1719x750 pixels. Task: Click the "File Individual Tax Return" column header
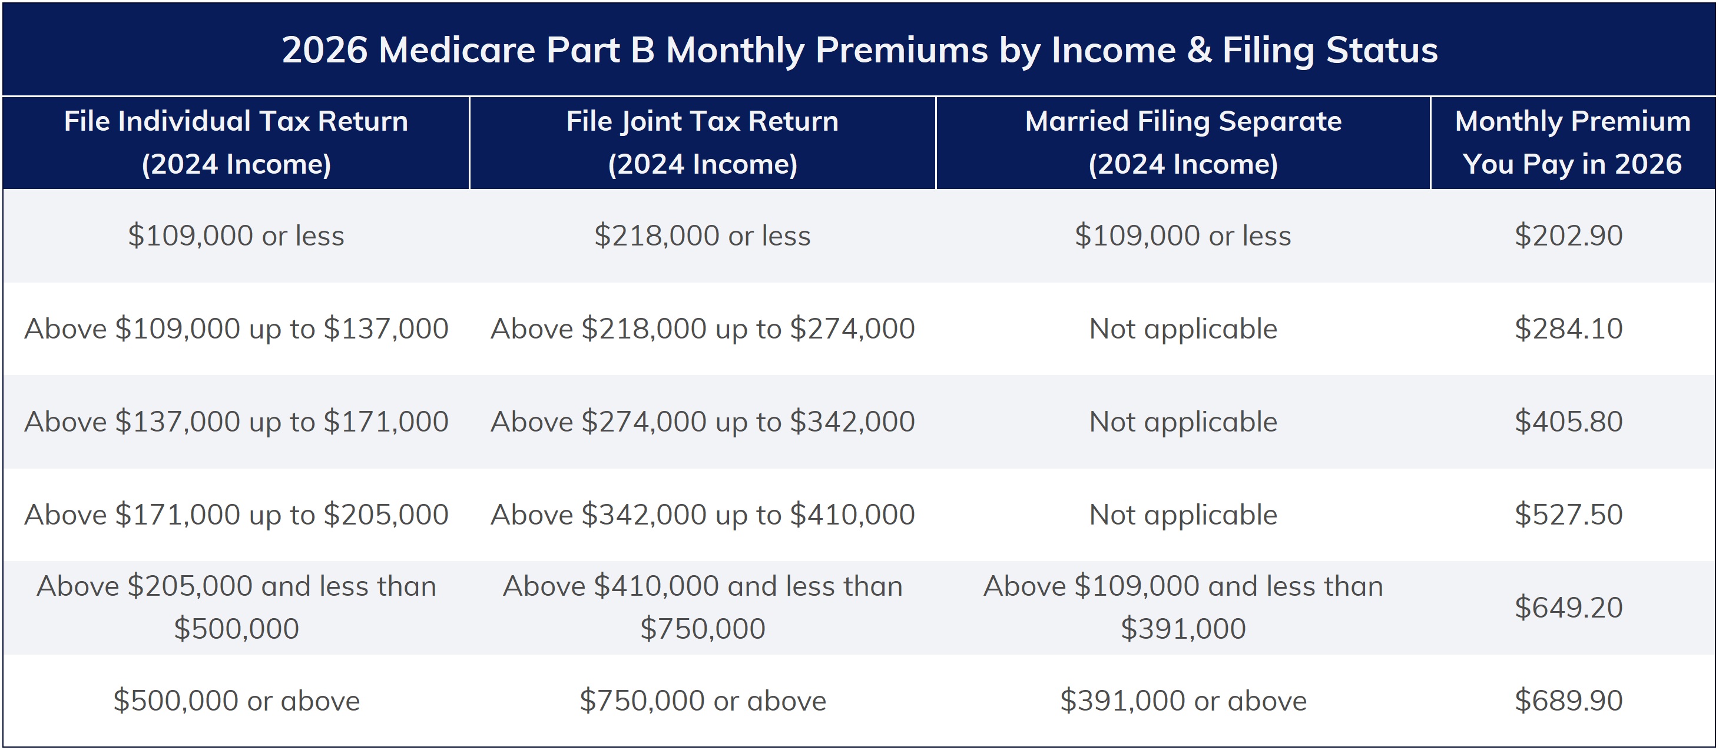point(236,142)
